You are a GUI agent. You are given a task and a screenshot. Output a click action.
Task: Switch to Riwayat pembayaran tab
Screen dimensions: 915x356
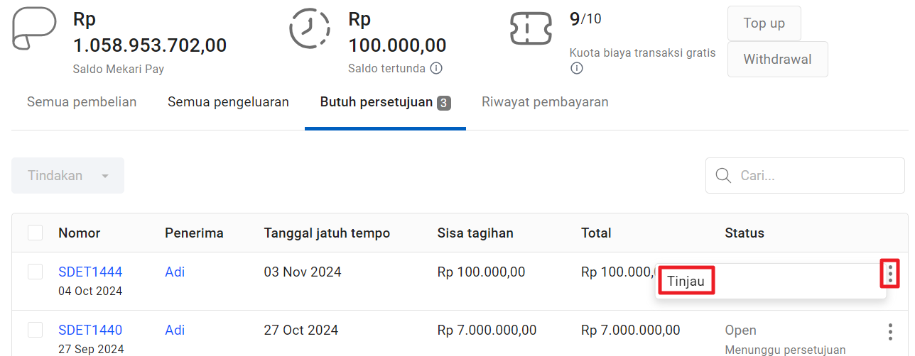click(x=545, y=102)
